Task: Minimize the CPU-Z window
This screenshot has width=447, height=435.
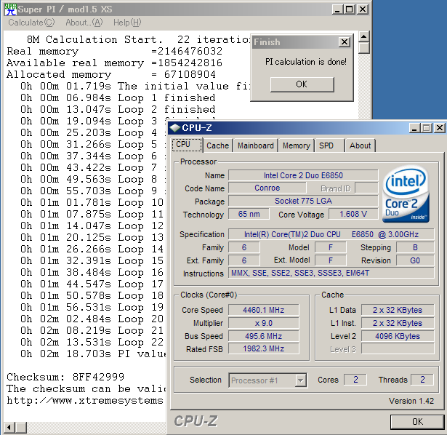Action: (415, 128)
